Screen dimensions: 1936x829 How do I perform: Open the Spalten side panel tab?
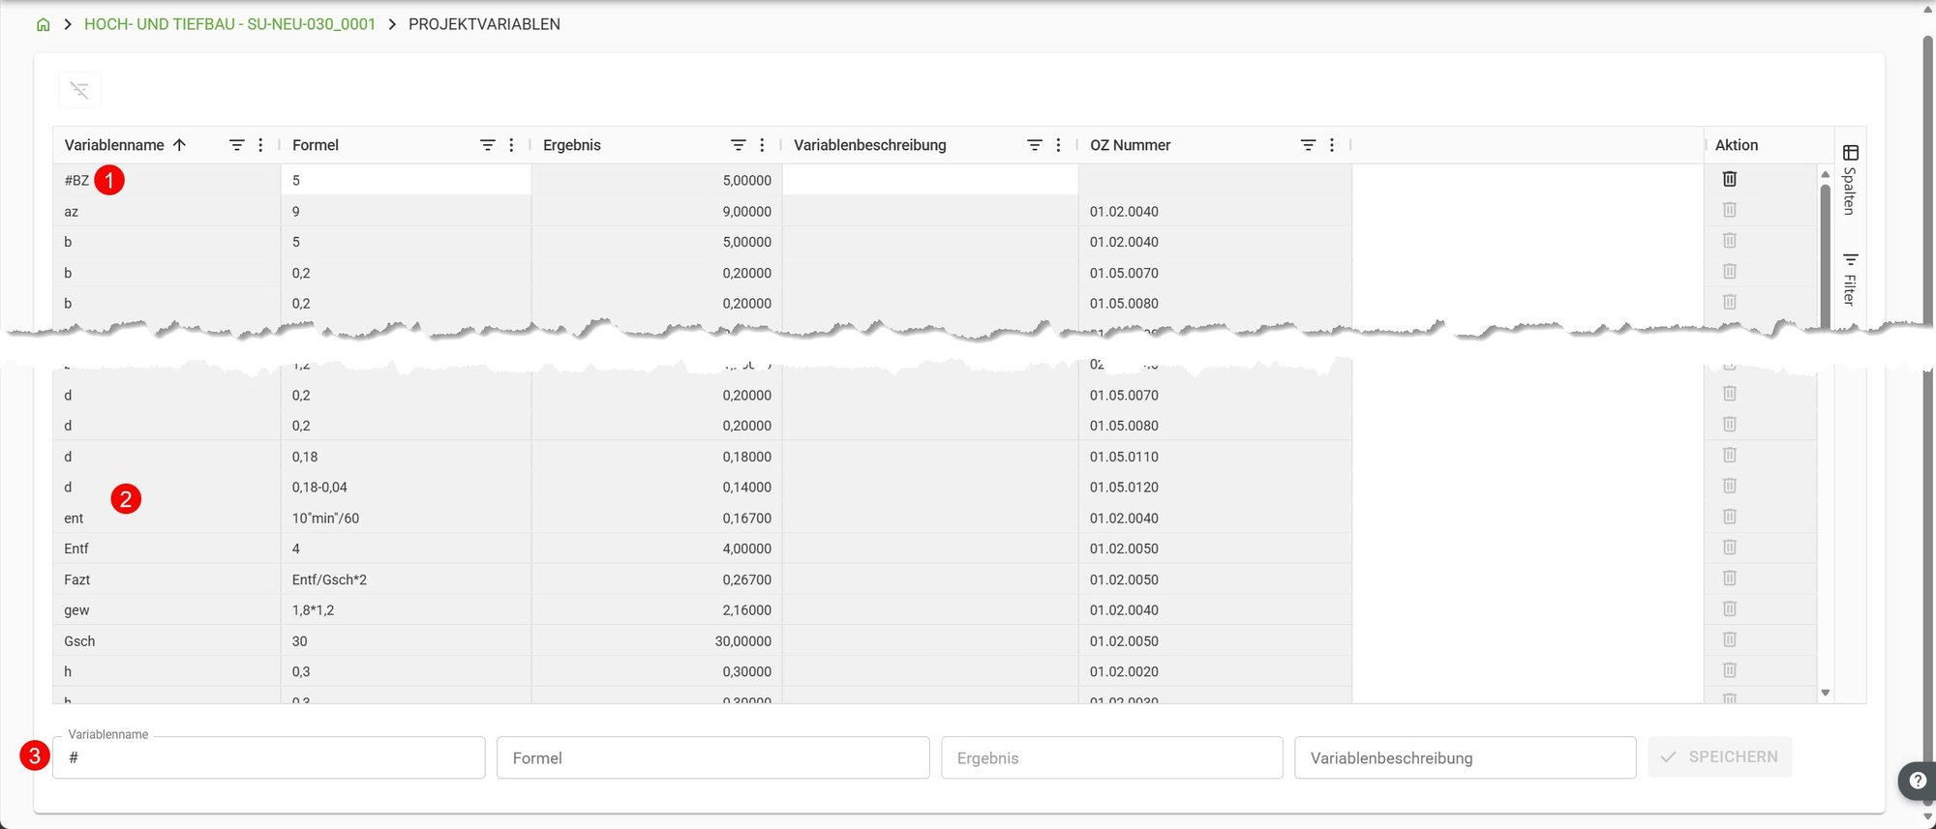(x=1850, y=180)
